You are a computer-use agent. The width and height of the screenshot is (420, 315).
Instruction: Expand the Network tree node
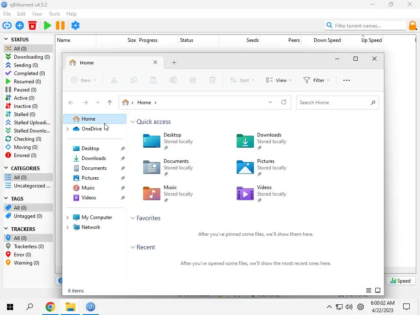coord(68,227)
